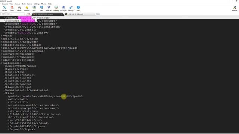Click the guid value line
Screen dimensions: 239x134
[39, 48]
